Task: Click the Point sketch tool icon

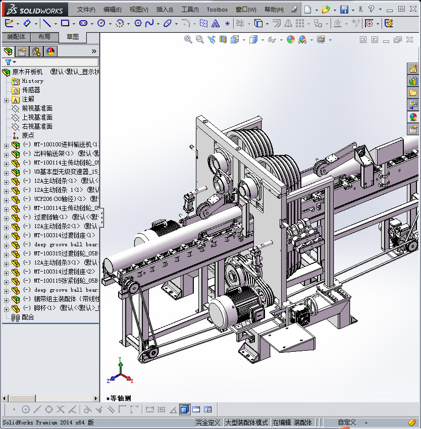Action: pos(227,24)
